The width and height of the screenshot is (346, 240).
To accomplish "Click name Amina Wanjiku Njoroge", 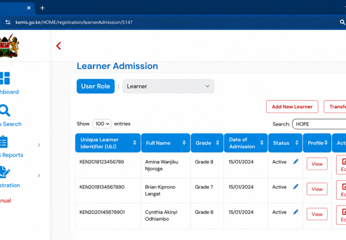I will click(x=161, y=165).
